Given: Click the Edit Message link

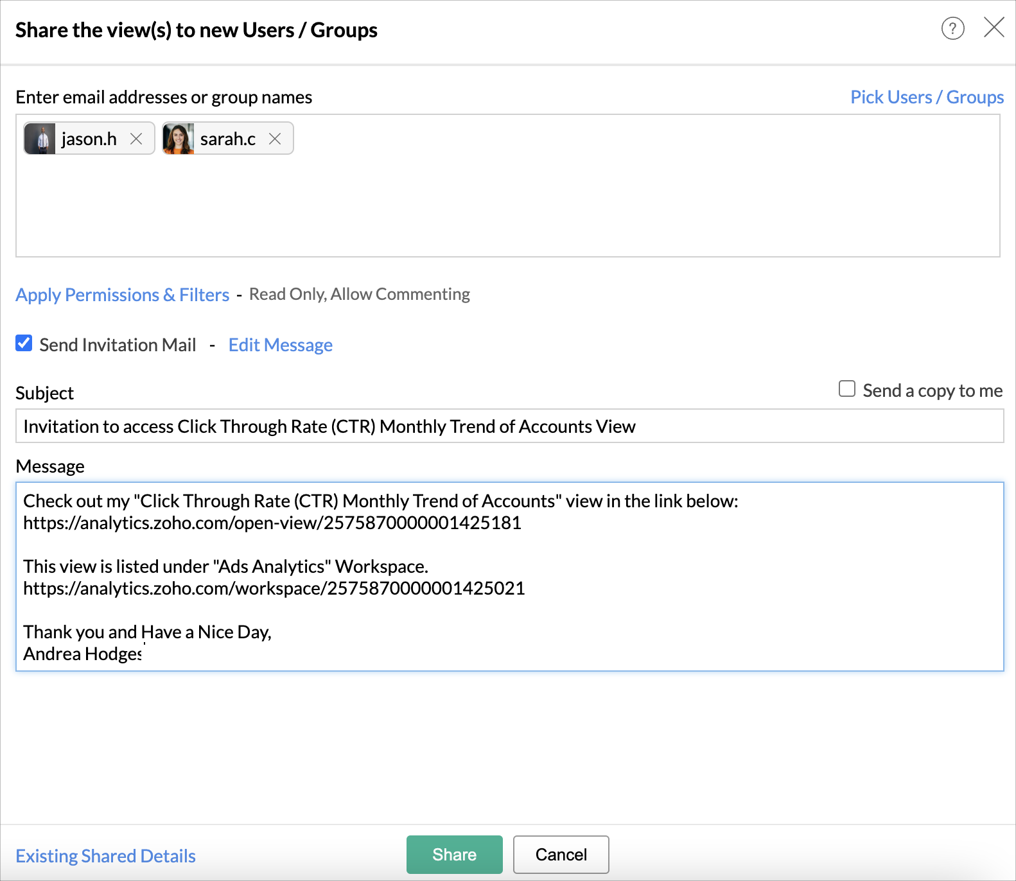Looking at the screenshot, I should click(x=280, y=345).
